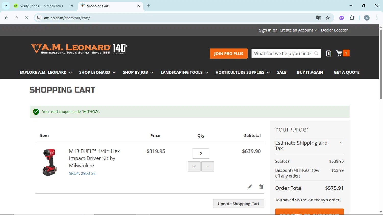Screen dimensions: 383x215
Task: Click JOIN PRO PLUS button
Action: click(x=229, y=54)
